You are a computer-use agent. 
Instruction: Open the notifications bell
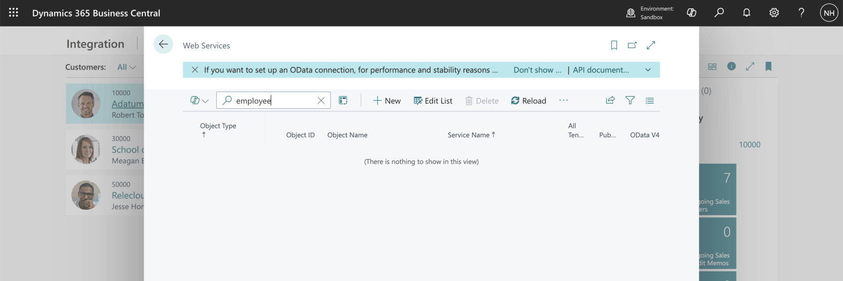click(x=747, y=13)
